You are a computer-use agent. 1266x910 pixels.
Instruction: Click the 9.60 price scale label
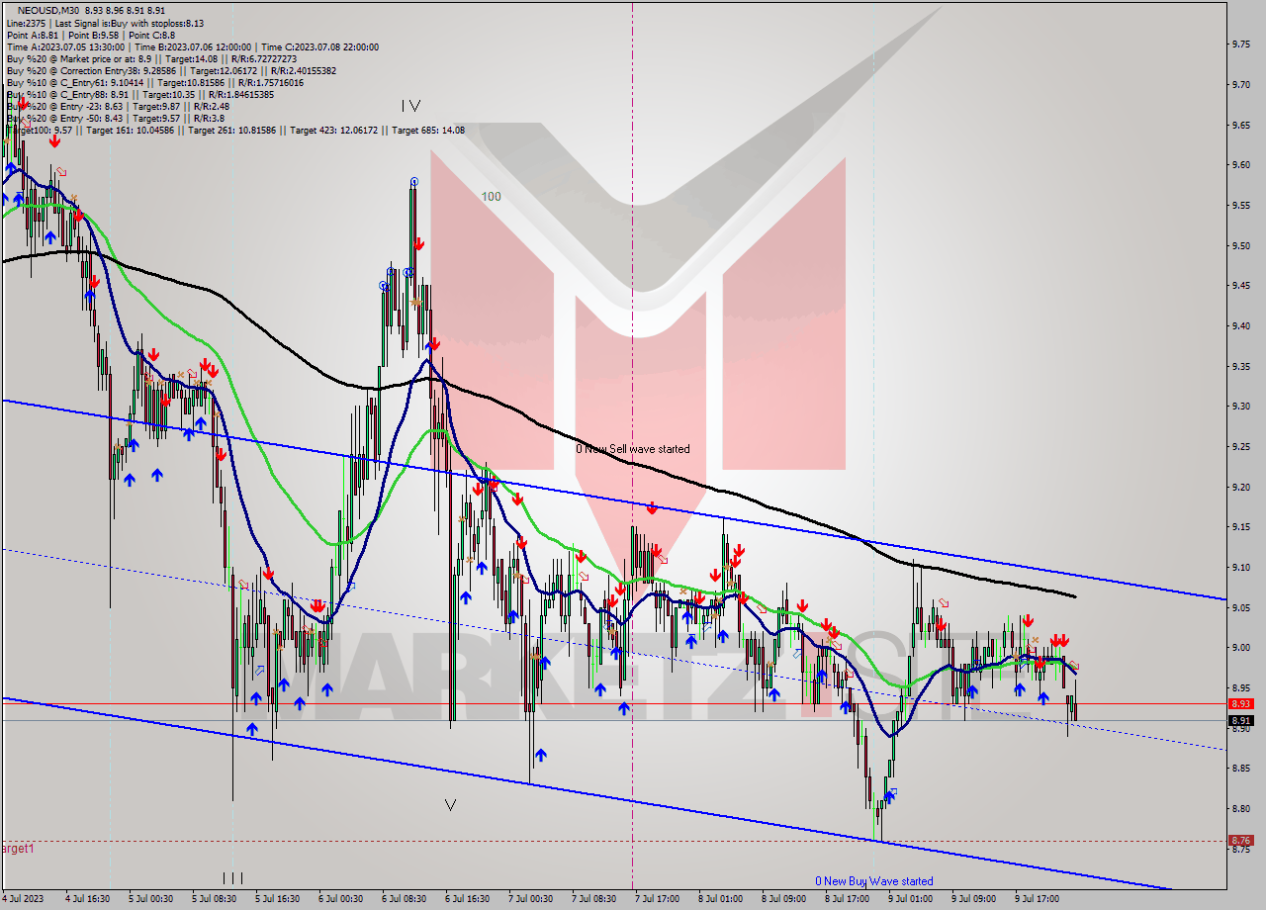point(1242,164)
